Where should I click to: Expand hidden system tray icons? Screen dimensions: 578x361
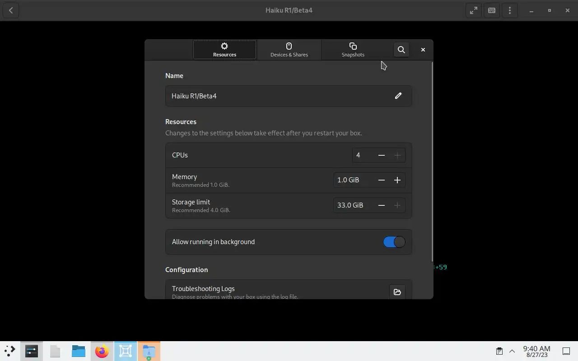[512, 351]
